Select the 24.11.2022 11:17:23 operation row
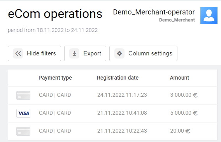The width and height of the screenshot is (221, 142). [112, 95]
